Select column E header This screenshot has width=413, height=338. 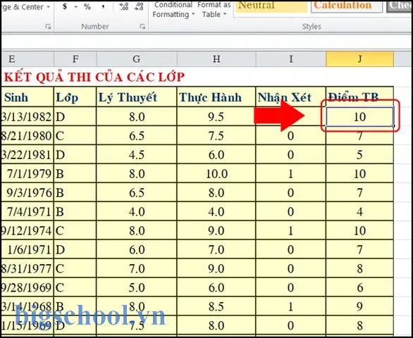point(27,59)
